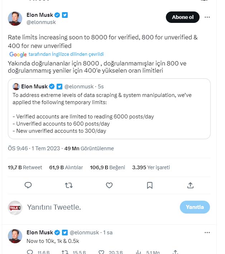
Task: Click the Twitter Blue square badge in header
Action: pos(65,15)
